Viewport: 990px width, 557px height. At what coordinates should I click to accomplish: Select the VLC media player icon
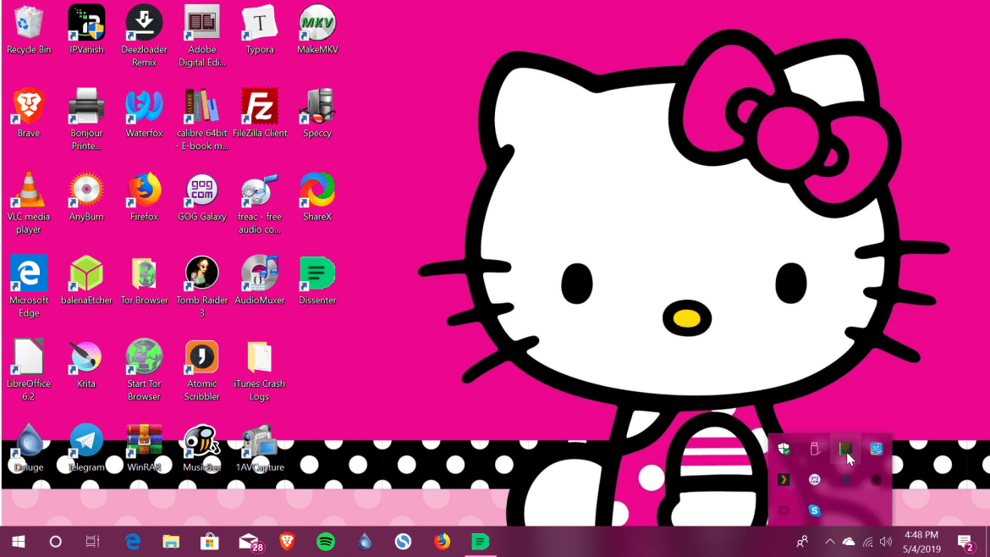pos(29,202)
